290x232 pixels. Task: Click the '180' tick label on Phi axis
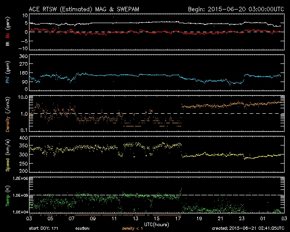(24, 73)
